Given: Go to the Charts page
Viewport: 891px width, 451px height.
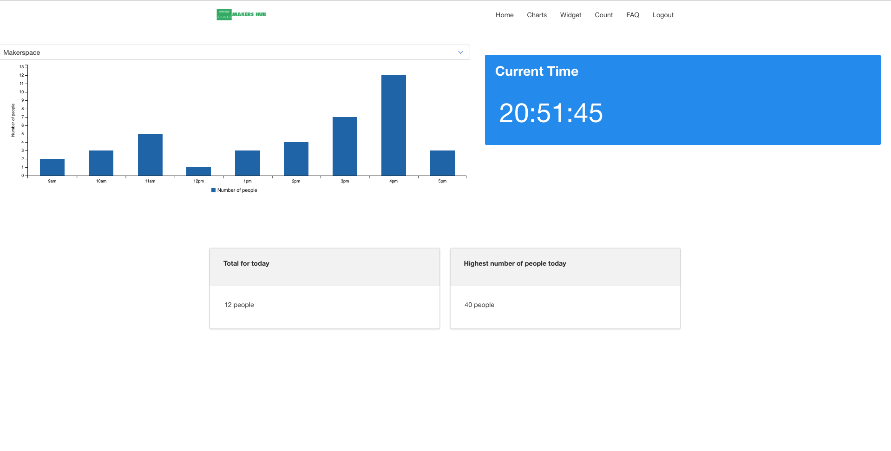Looking at the screenshot, I should point(537,15).
